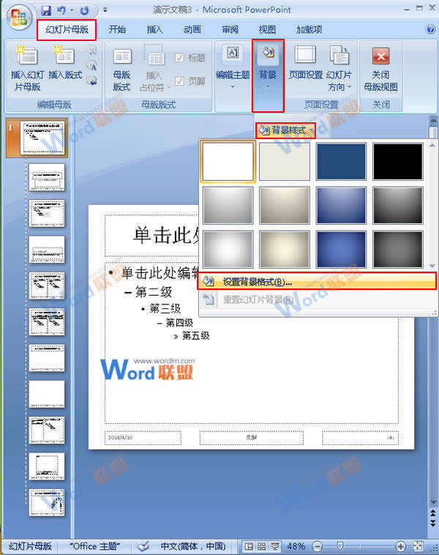Open Page Setup (页面设置)
439x555 pixels.
point(306,63)
